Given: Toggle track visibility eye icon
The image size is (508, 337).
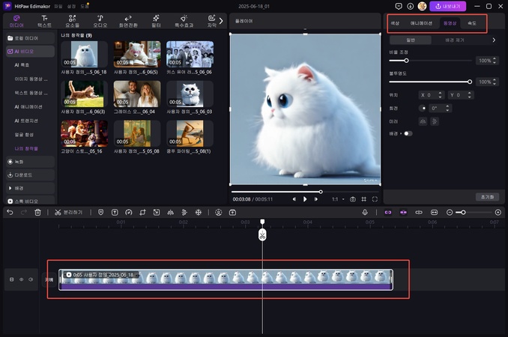Looking at the screenshot, I should 21,279.
